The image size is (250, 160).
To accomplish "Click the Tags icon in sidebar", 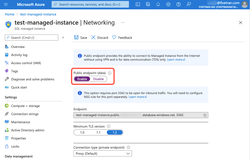I will click(x=7, y=71).
